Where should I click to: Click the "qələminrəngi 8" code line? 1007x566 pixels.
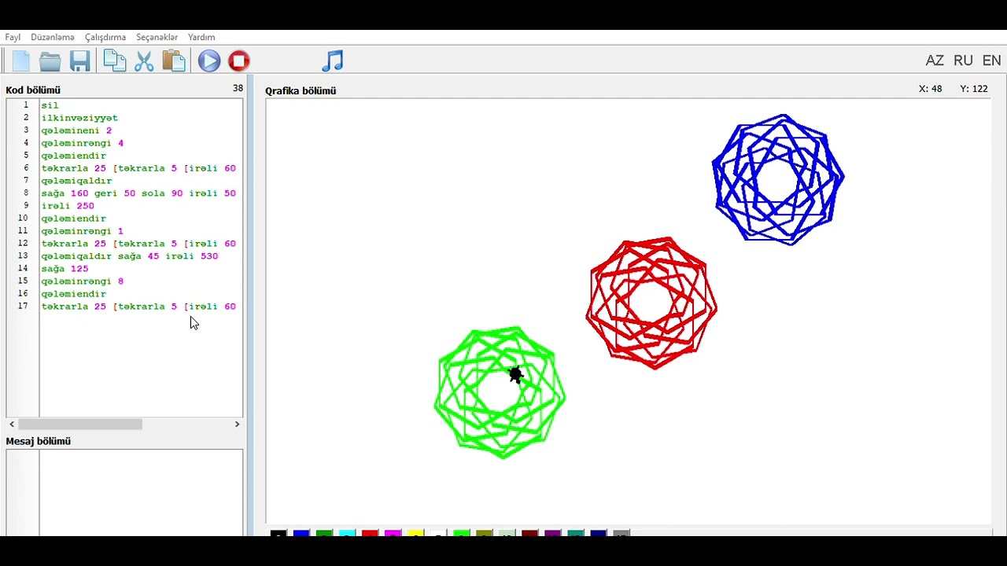(83, 281)
